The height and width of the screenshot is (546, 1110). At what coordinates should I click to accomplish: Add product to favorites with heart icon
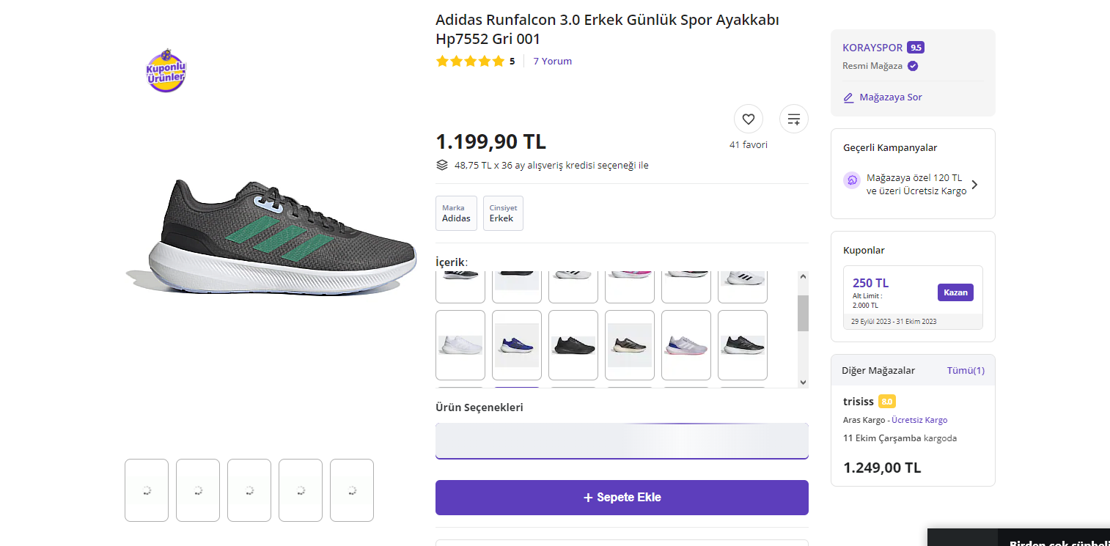(x=748, y=119)
